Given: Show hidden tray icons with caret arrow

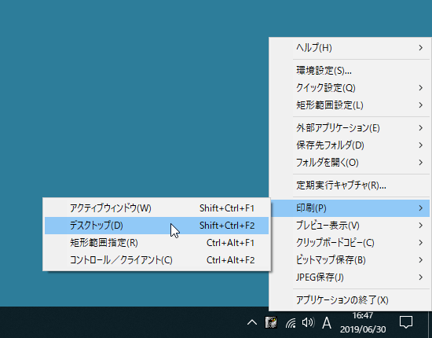Looking at the screenshot, I should pyautogui.click(x=252, y=322).
